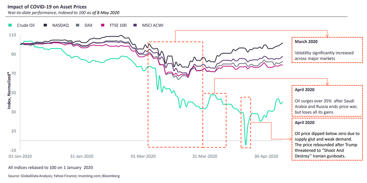This screenshot has height=183, width=367.
Task: Select the Crude Oil legend label
Action: pyautogui.click(x=26, y=25)
